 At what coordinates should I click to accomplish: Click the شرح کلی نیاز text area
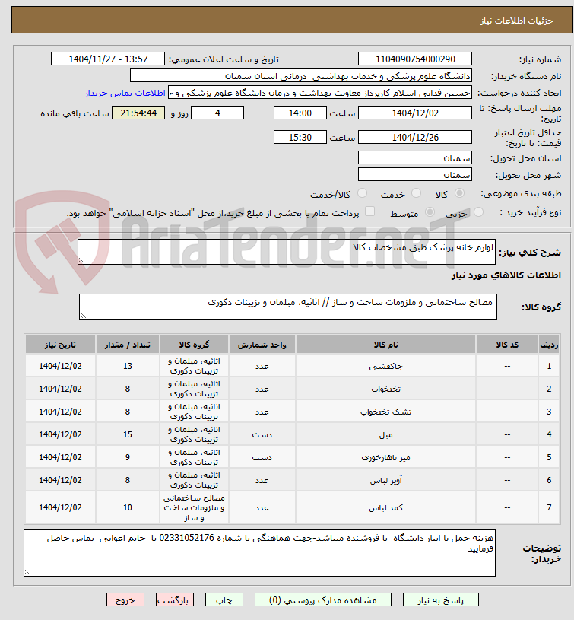point(287,252)
